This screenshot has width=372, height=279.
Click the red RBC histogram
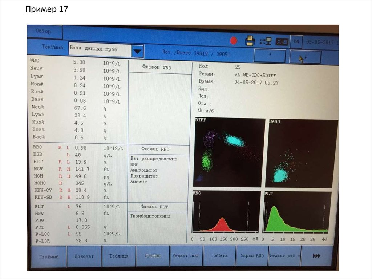tap(226, 212)
